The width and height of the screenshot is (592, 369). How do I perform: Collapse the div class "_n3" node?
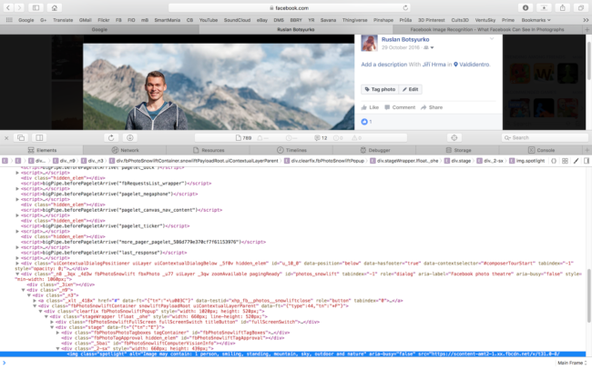pyautogui.click(x=29, y=295)
